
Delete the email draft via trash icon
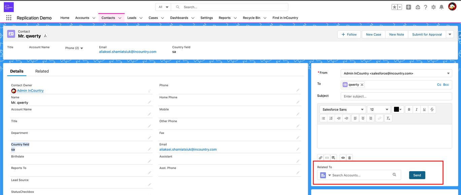point(349,157)
